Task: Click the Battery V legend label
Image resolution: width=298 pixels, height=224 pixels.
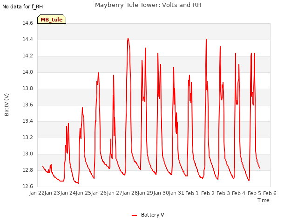Action: [152, 215]
